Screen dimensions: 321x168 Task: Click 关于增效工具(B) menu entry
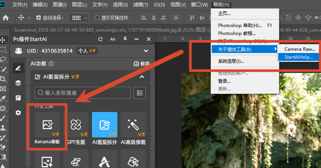[x=245, y=49]
